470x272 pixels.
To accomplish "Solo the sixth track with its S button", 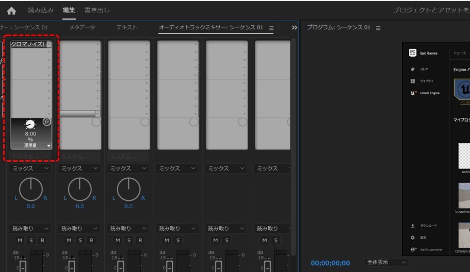I will [276, 240].
